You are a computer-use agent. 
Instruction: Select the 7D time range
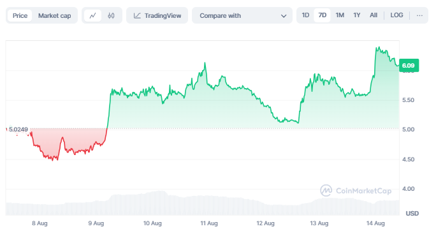coord(323,15)
